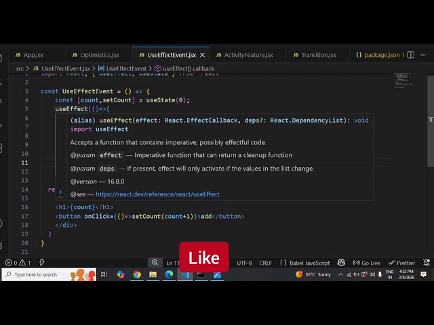Viewport: 434px width, 325px height.
Task: Change the UTF-8 file encoding
Action: tap(244, 263)
